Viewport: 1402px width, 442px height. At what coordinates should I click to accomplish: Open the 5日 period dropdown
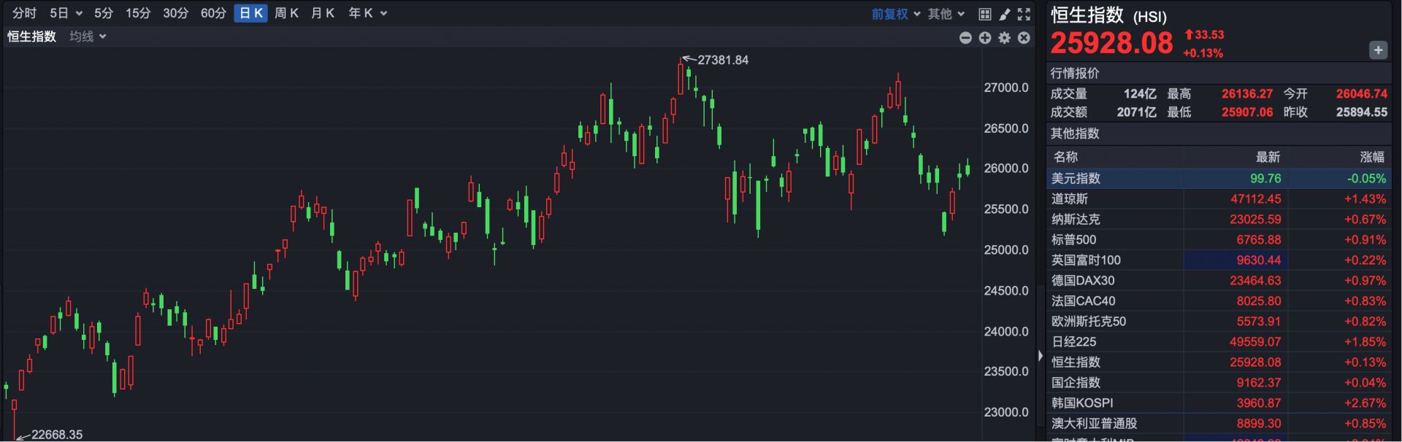66,13
